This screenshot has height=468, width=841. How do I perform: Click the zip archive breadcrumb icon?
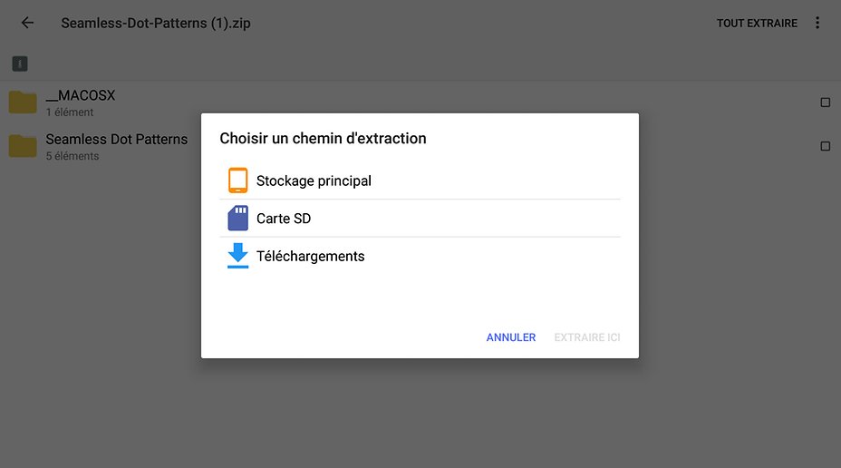pyautogui.click(x=20, y=63)
